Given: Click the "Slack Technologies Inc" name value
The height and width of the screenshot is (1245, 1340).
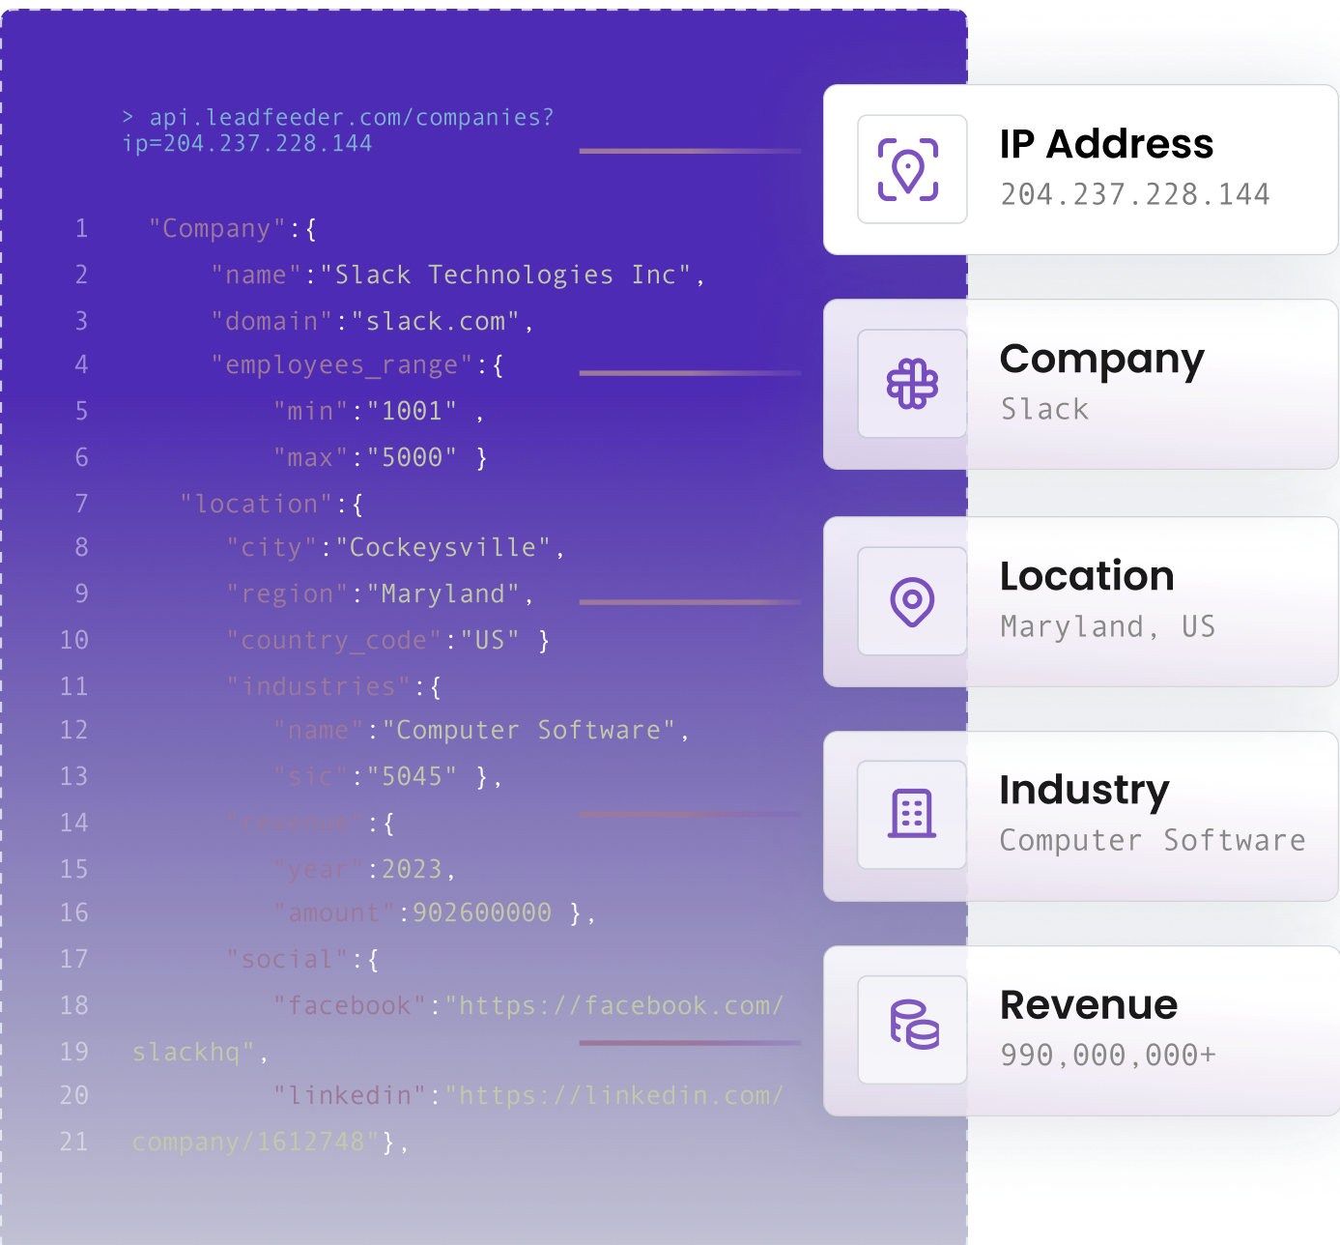Looking at the screenshot, I should (505, 275).
